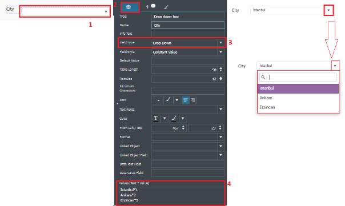Adjust the From Top position stepper
345x206 pixels.
(x=220, y=128)
